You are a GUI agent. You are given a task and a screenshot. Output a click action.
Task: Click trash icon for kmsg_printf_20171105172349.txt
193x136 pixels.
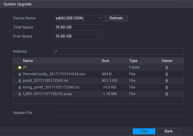pos(167,88)
